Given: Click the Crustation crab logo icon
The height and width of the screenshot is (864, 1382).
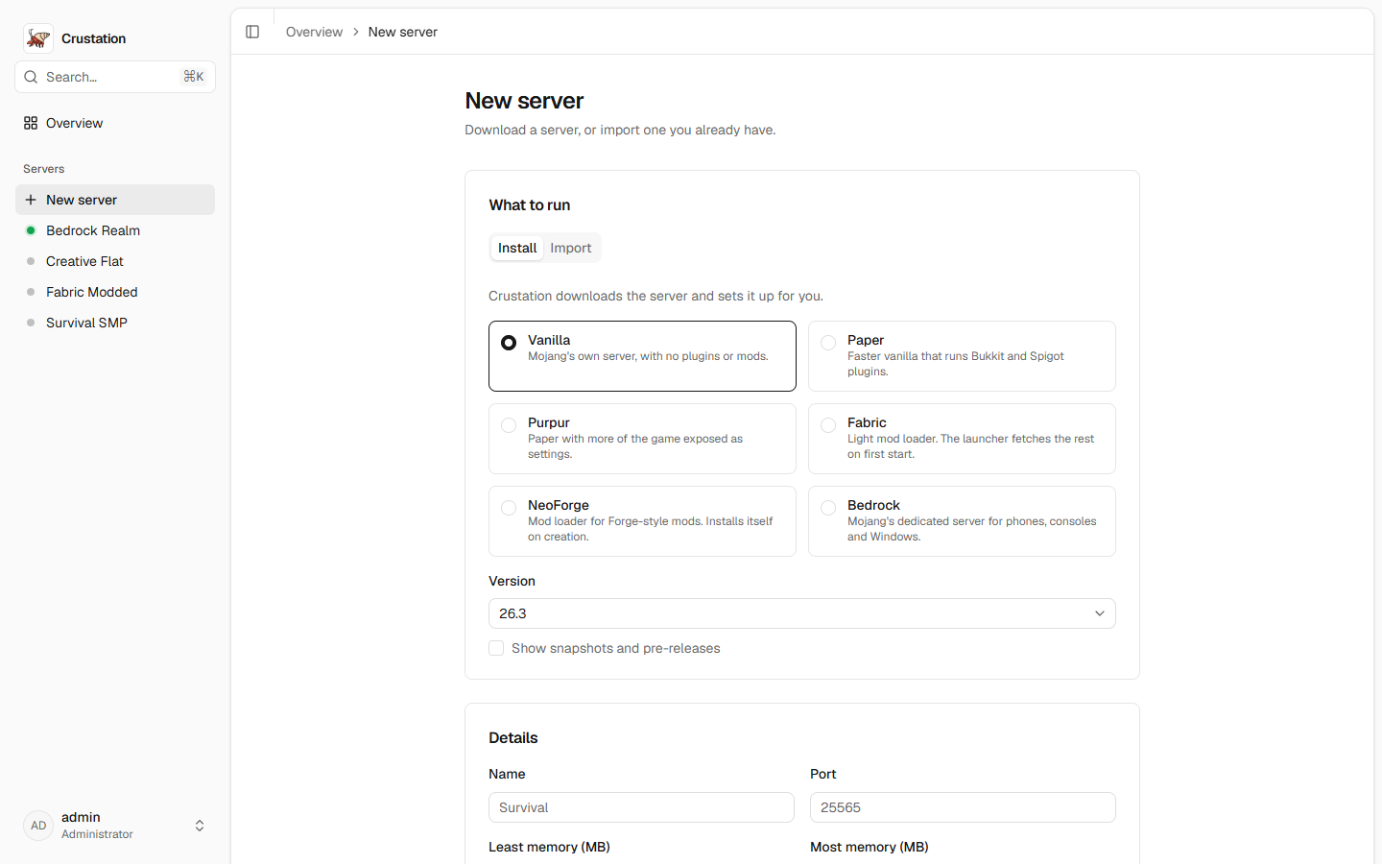Looking at the screenshot, I should point(38,38).
